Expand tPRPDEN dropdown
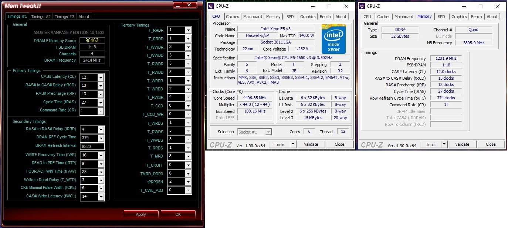Viewport: 508px width, 228px height. pyautogui.click(x=188, y=182)
